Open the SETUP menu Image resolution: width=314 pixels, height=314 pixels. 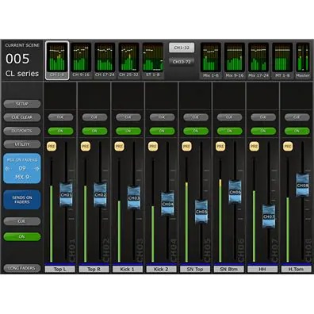point(22,104)
